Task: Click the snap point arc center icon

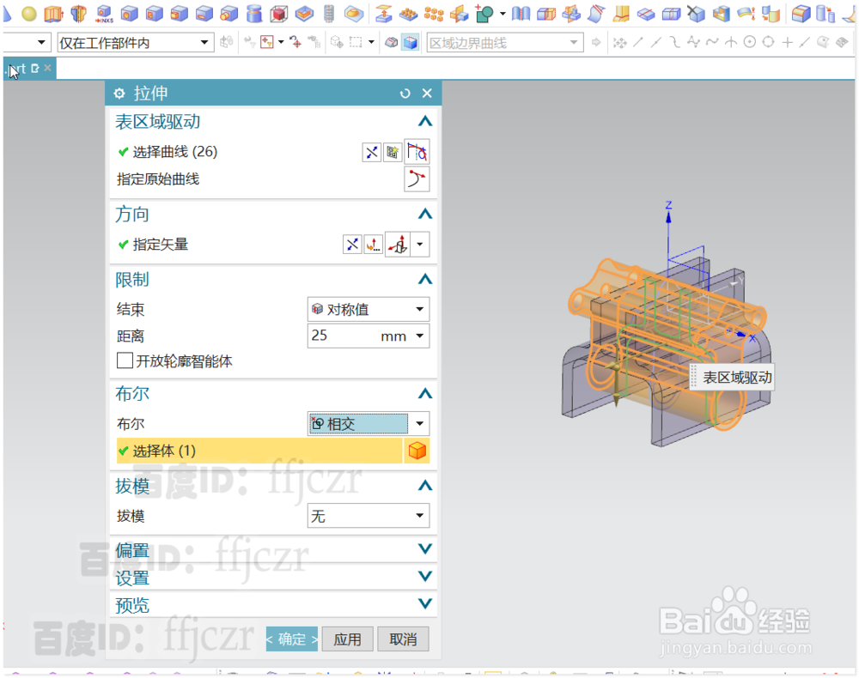Action: coord(749,42)
